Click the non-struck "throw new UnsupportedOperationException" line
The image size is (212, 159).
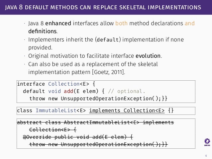98,99
